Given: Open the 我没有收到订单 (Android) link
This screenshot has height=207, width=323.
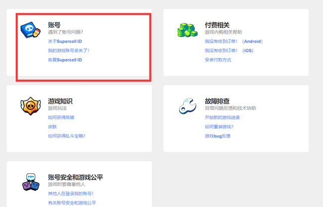Looking at the screenshot, I should pos(234,41).
